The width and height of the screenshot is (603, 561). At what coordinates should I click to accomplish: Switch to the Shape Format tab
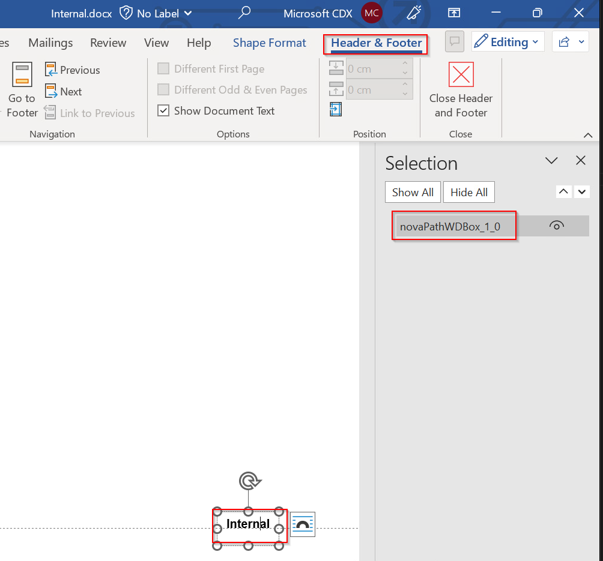(x=269, y=43)
